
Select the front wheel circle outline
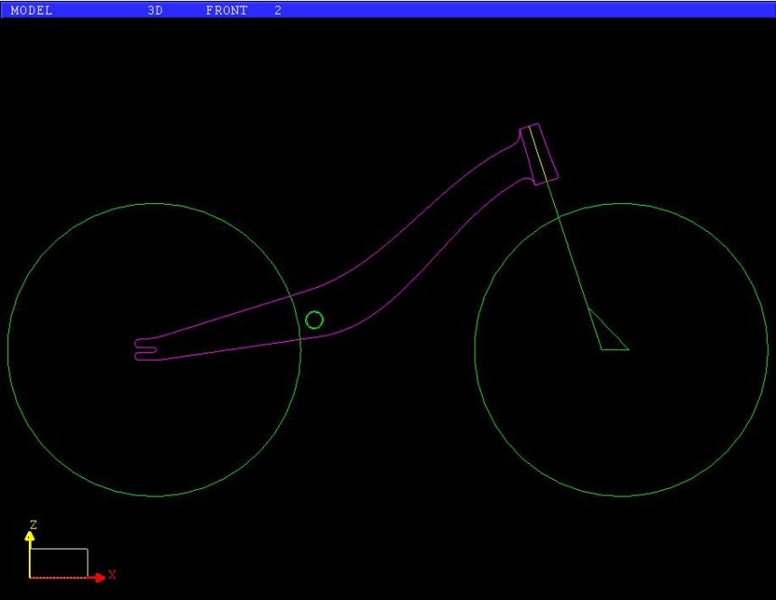[622, 204]
